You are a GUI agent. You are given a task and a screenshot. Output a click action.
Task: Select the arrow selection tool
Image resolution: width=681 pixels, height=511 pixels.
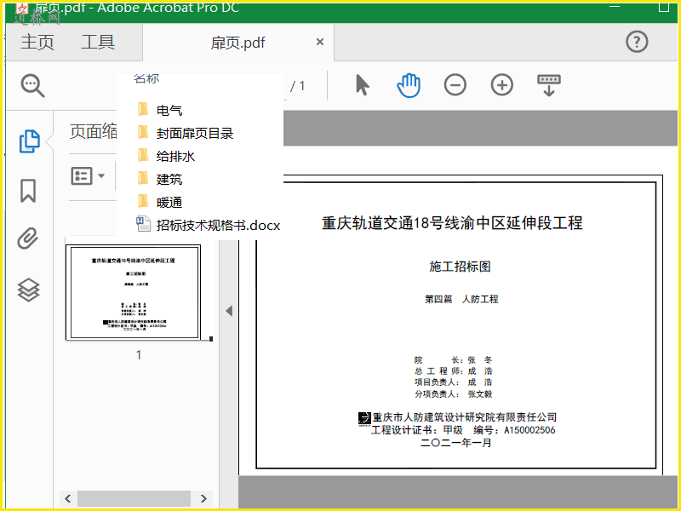(363, 84)
